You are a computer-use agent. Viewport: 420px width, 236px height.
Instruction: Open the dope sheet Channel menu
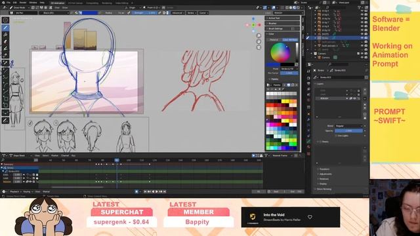[65, 155]
